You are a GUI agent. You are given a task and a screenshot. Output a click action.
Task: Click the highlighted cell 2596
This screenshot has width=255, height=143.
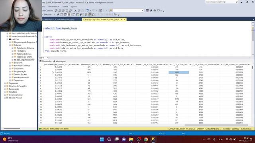[179, 72]
